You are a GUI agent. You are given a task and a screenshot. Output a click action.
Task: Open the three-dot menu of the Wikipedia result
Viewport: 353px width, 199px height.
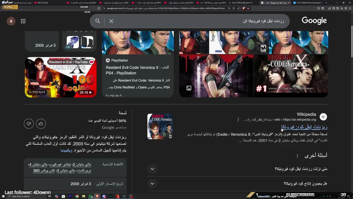[x=238, y=119]
